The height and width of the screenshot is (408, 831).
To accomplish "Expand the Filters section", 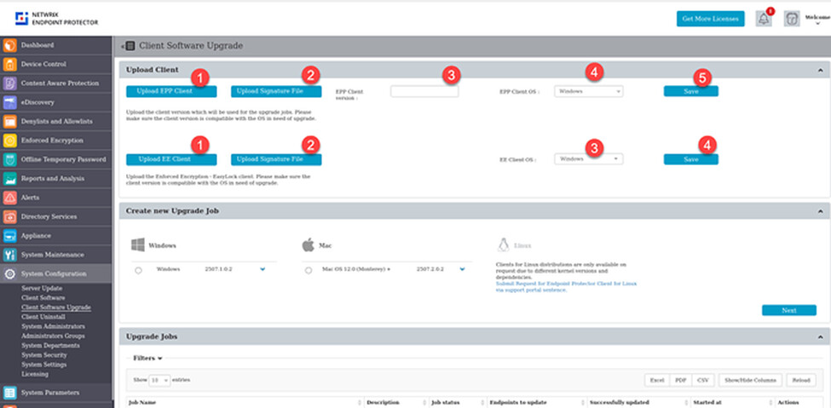I will coord(147,359).
